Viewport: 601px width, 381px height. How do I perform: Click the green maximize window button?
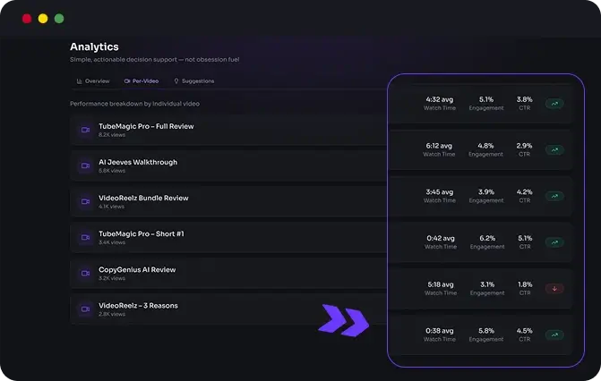click(59, 19)
